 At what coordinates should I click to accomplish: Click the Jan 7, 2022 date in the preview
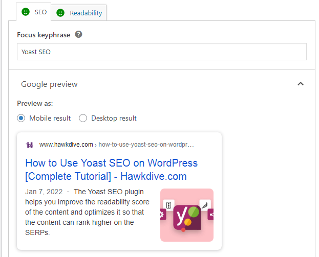tap(44, 192)
